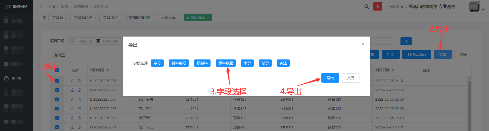The height and width of the screenshot is (131, 489).
Task: Open the red bug report icon
Action: point(377,7)
